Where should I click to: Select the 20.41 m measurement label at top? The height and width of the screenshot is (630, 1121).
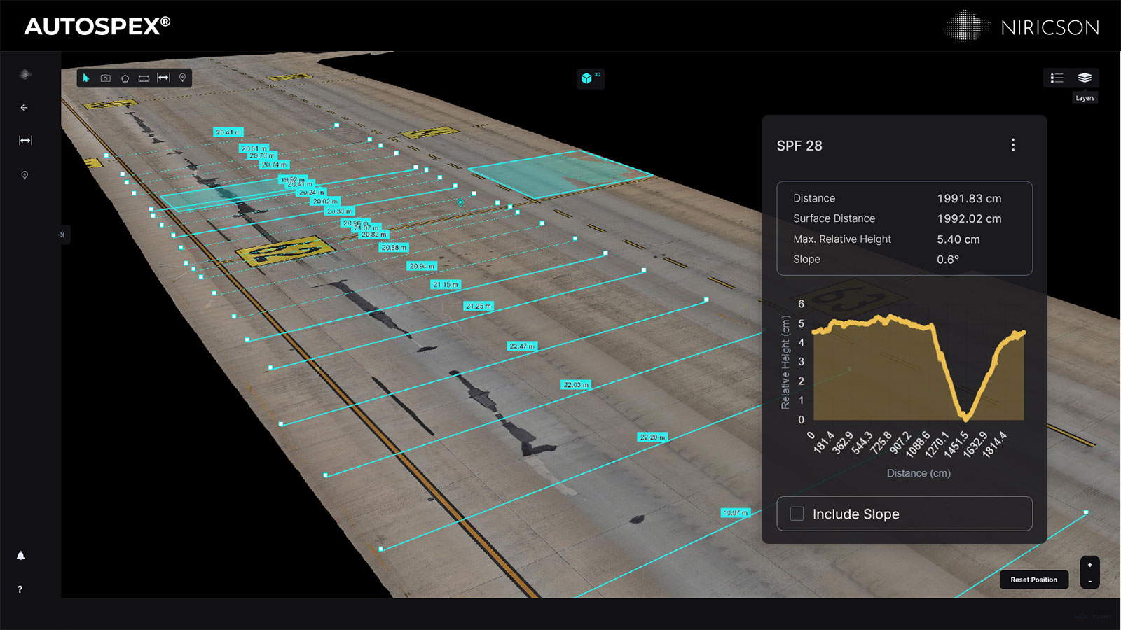click(x=228, y=132)
